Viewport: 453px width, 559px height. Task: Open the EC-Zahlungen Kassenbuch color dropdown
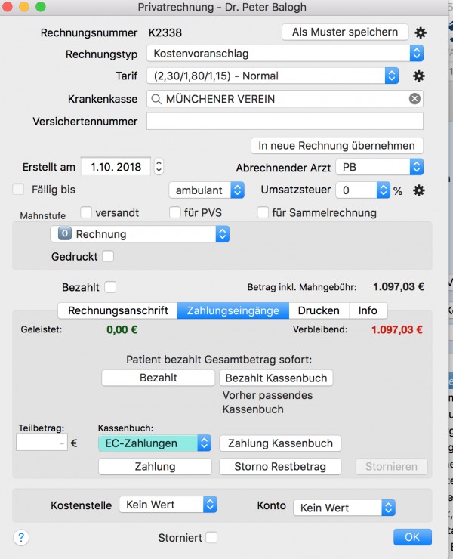coord(155,443)
